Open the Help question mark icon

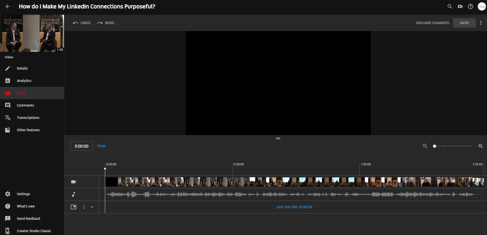pyautogui.click(x=471, y=6)
